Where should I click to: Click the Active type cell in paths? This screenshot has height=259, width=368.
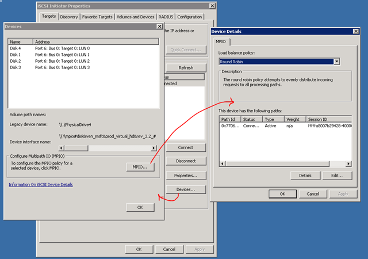tap(270, 126)
